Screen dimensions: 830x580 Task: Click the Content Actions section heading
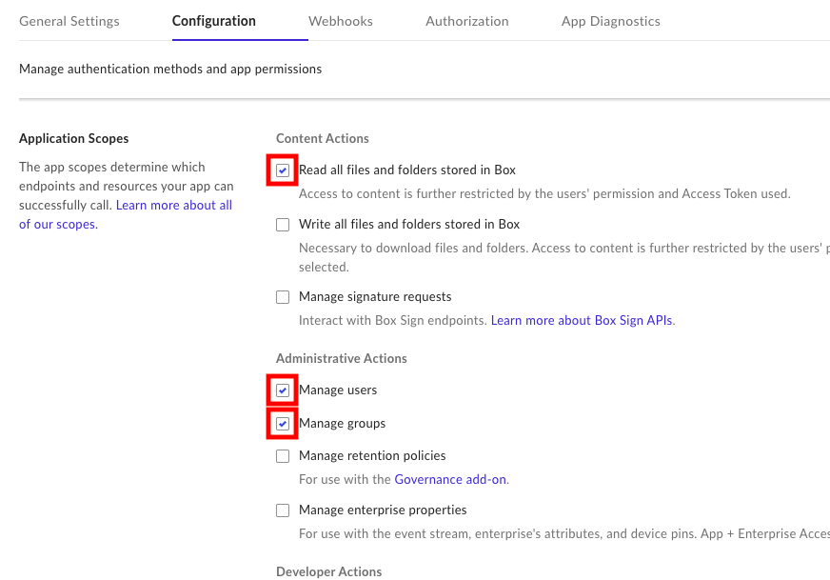click(323, 138)
